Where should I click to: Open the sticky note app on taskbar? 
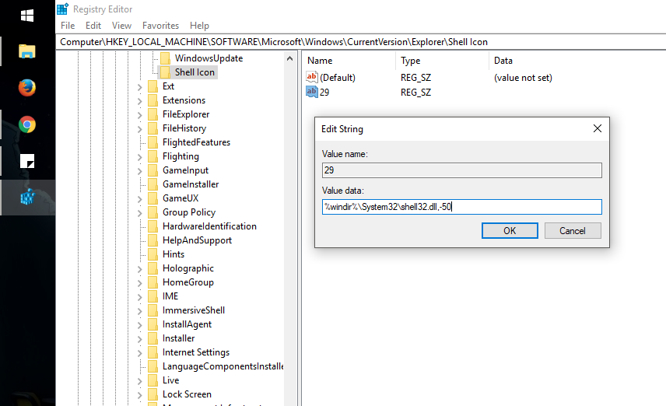click(27, 161)
